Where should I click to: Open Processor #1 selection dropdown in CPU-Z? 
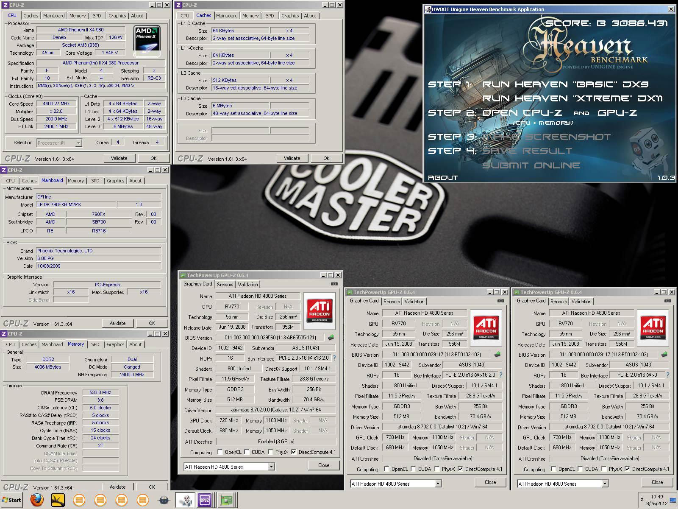pyautogui.click(x=78, y=143)
